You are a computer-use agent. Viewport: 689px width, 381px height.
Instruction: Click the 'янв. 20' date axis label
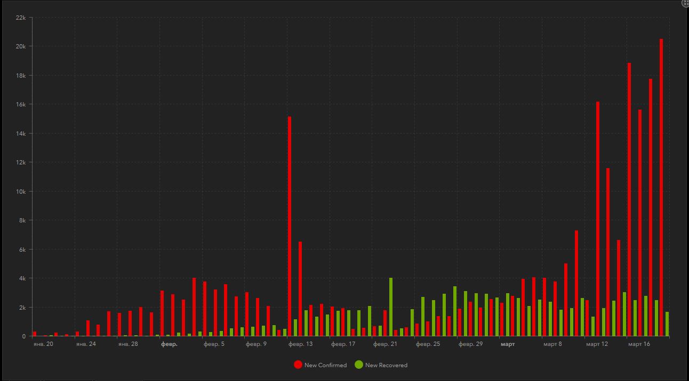click(43, 344)
